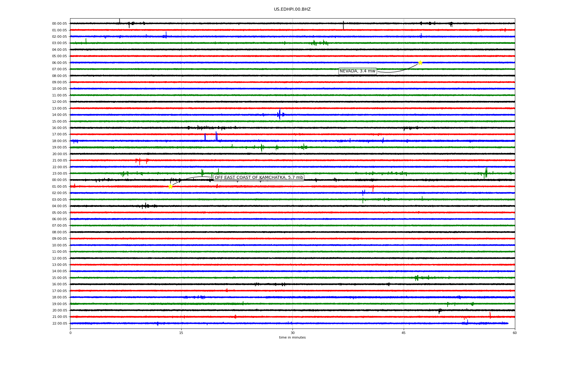
Task: Click the tall blue spikes on the first 18:00:05 trace
Action: (216, 136)
